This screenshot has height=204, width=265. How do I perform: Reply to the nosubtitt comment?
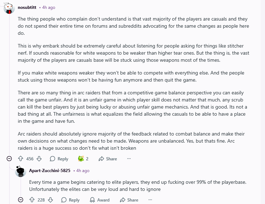[59, 159]
